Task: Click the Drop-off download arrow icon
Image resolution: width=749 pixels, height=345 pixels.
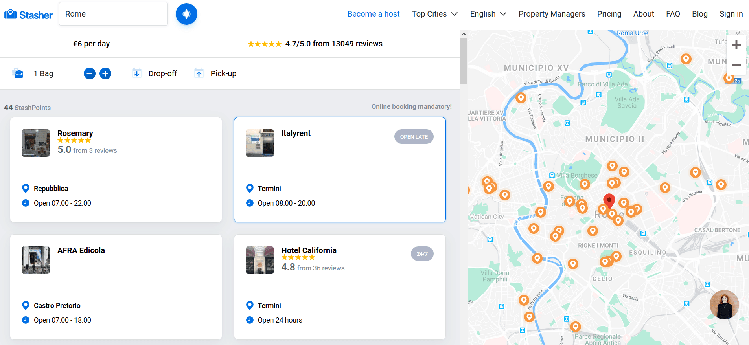Action: click(136, 73)
